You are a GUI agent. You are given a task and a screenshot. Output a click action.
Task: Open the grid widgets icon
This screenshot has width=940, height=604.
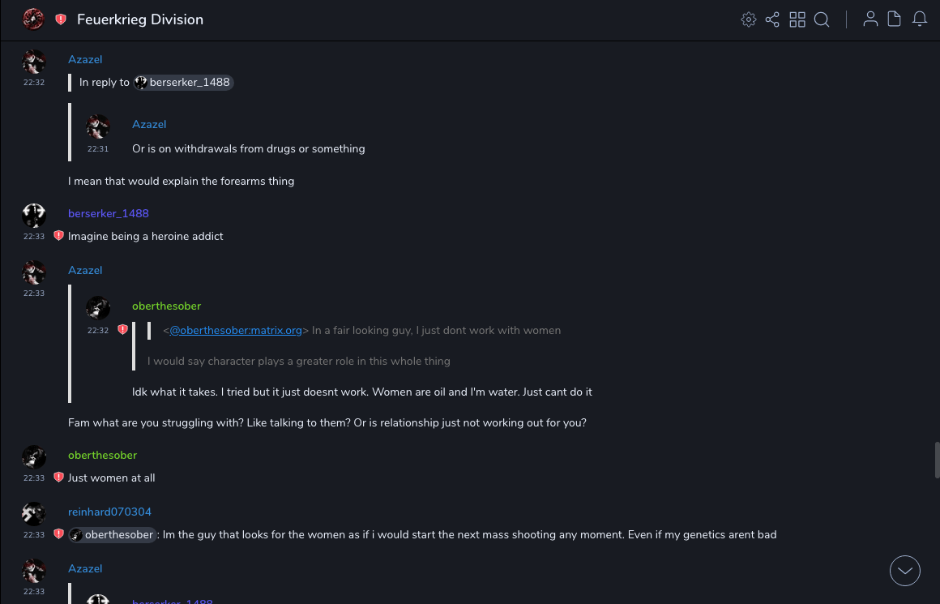click(x=797, y=19)
